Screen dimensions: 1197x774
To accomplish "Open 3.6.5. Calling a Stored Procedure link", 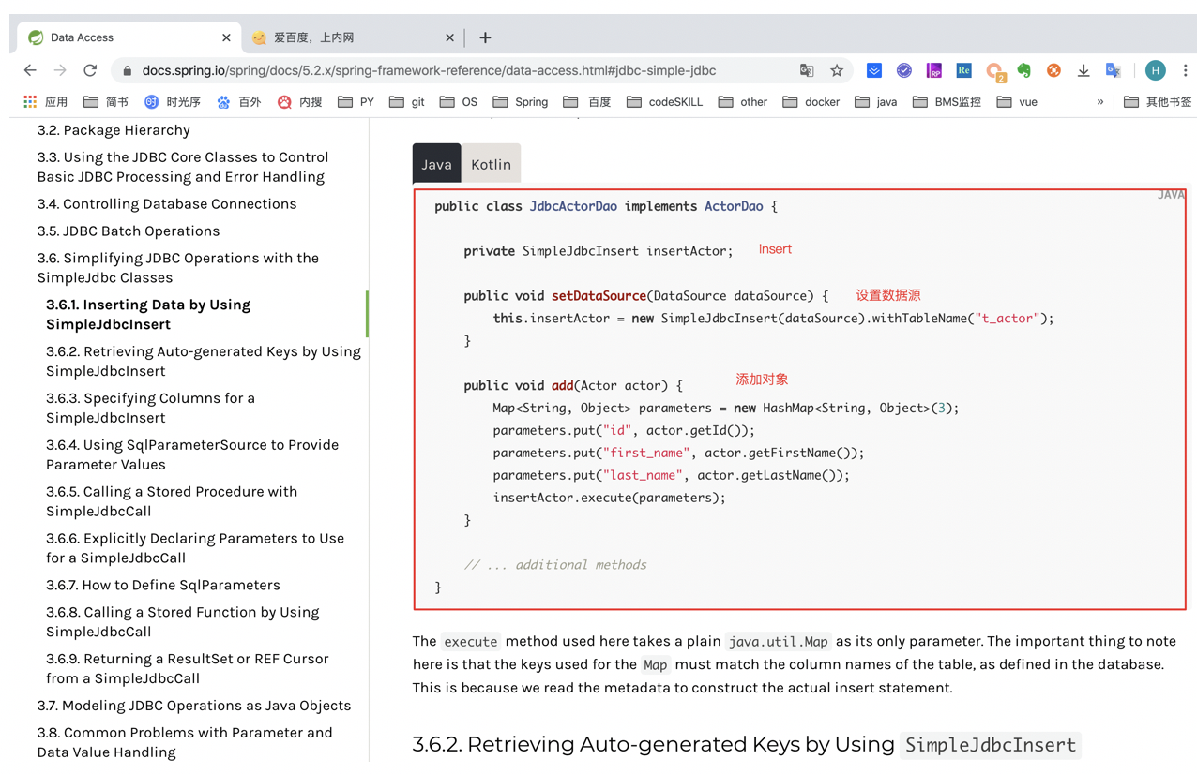I will 172,501.
